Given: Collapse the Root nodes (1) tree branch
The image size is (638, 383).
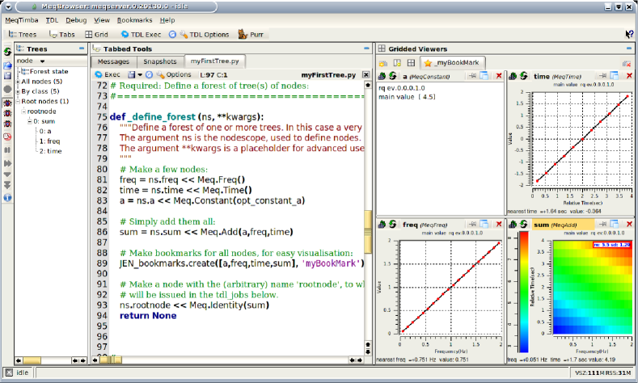Looking at the screenshot, I should 17,102.
